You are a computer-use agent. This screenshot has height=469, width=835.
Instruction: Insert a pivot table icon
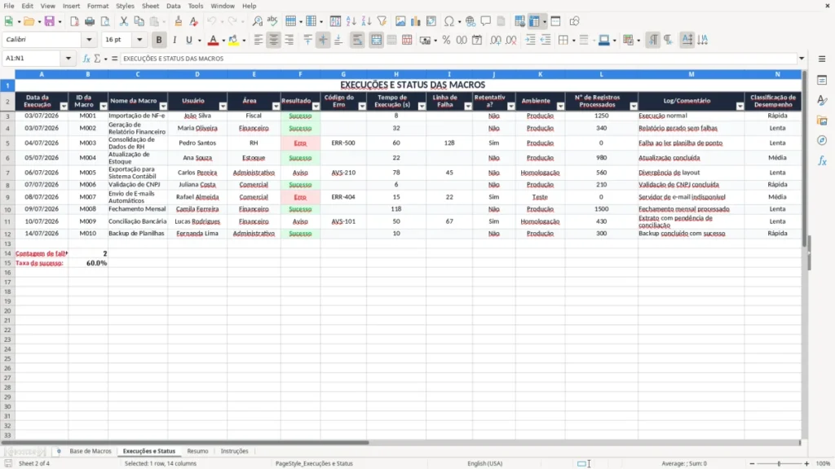(431, 21)
